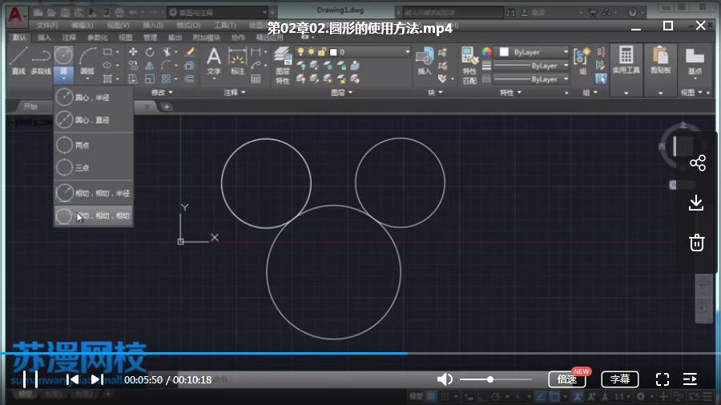Click the video download icon

[696, 202]
